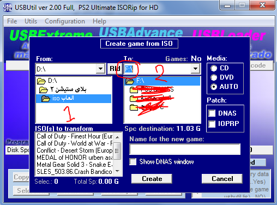Select Call of Duty - Finest Hour ISO
Image resolution: width=277 pixels, height=205 pixels.
(x=74, y=136)
